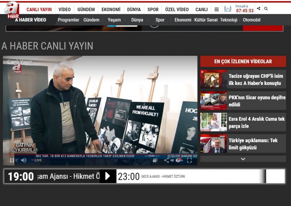Image resolution: width=291 pixels, height=206 pixels.
Task: Go to SPOR in main navigation
Action: [x=153, y=10]
